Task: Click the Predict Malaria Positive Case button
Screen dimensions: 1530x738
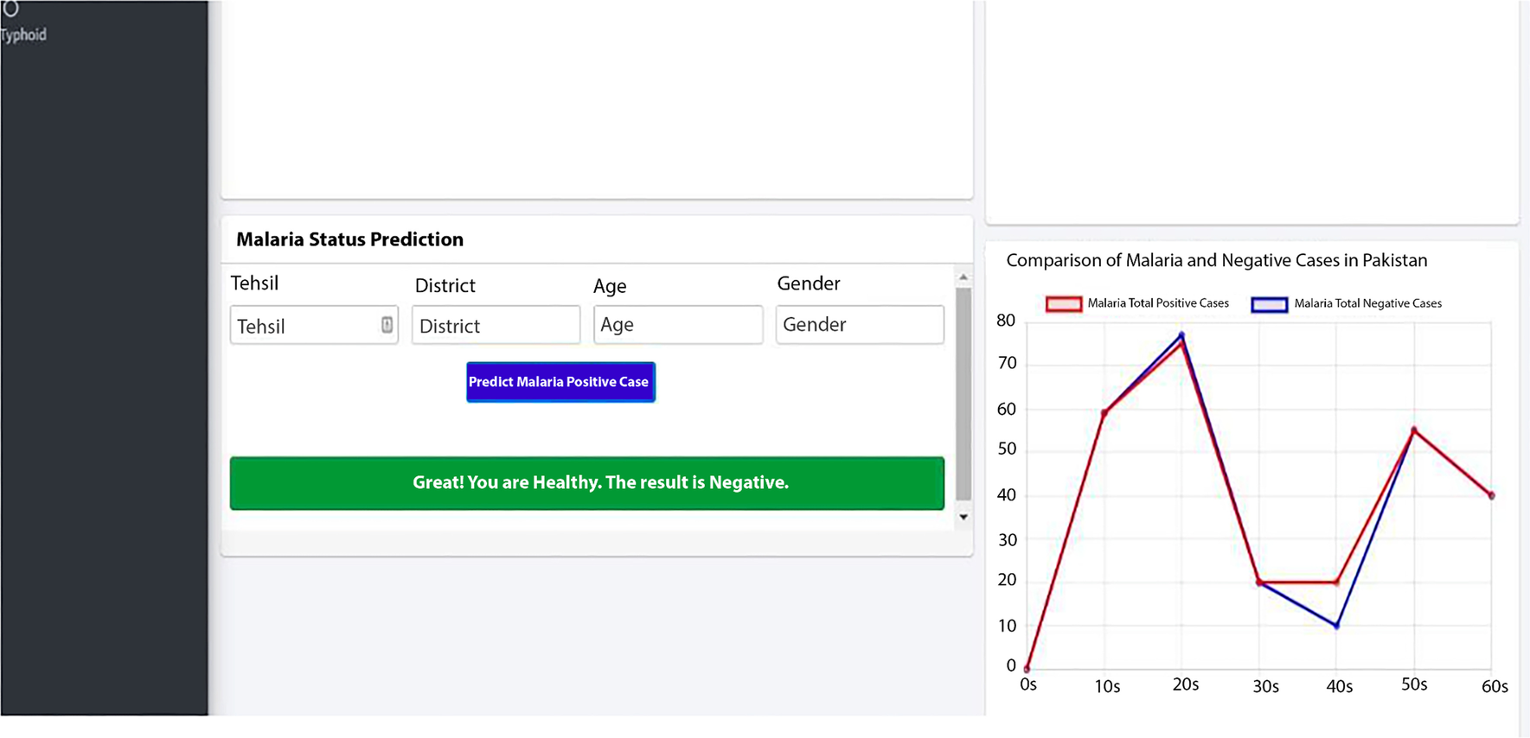Action: [x=560, y=382]
